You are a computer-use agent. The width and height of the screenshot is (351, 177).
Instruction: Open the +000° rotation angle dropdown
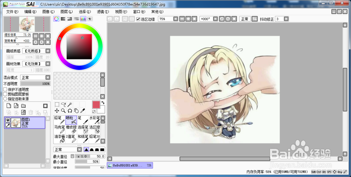point(216,19)
